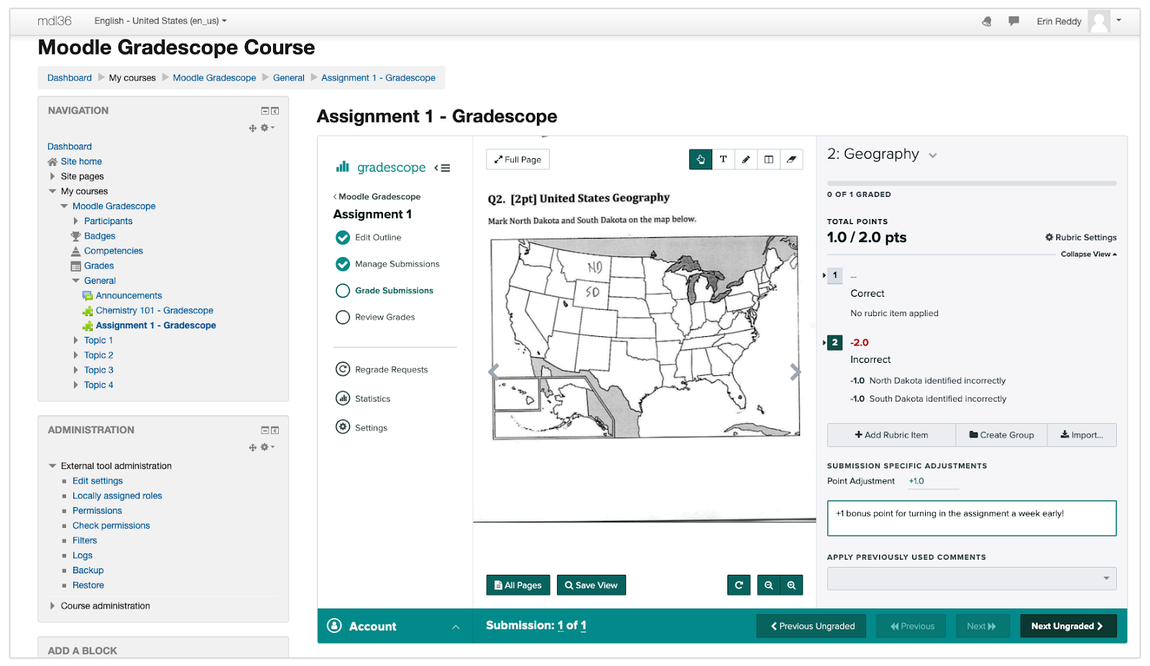Expand Site pages tree node

coord(52,176)
